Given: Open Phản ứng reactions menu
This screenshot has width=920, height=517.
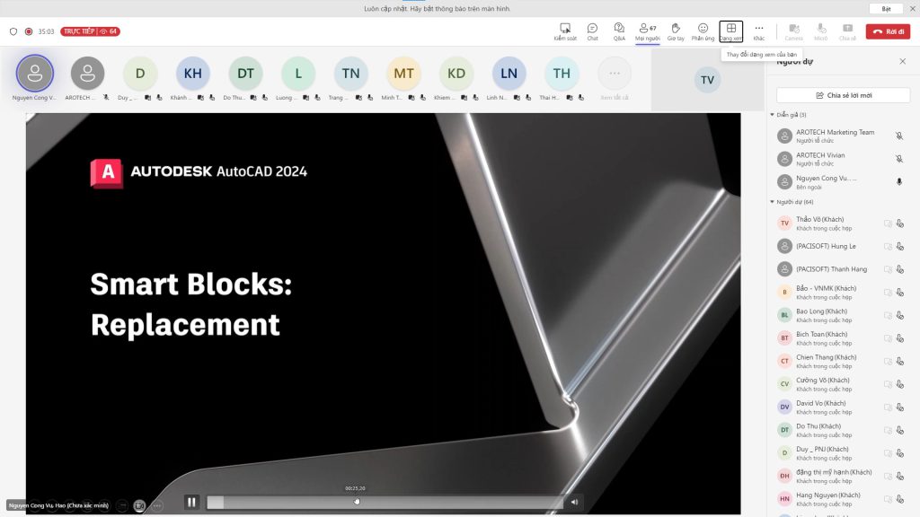Looking at the screenshot, I should tap(703, 31).
